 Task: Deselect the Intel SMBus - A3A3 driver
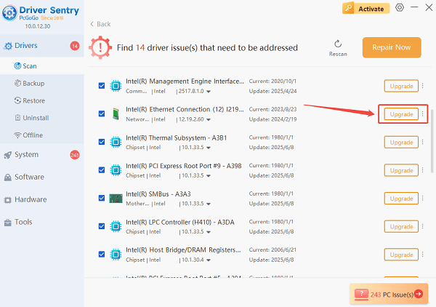point(102,199)
